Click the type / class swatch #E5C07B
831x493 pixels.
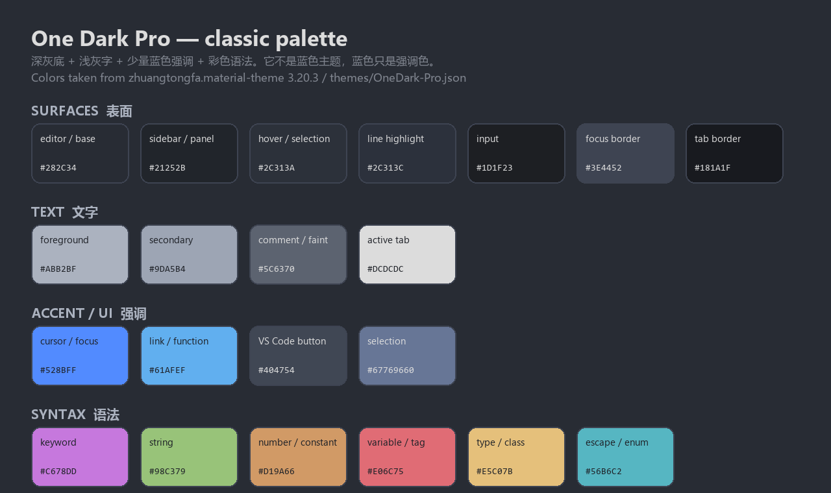(516, 457)
